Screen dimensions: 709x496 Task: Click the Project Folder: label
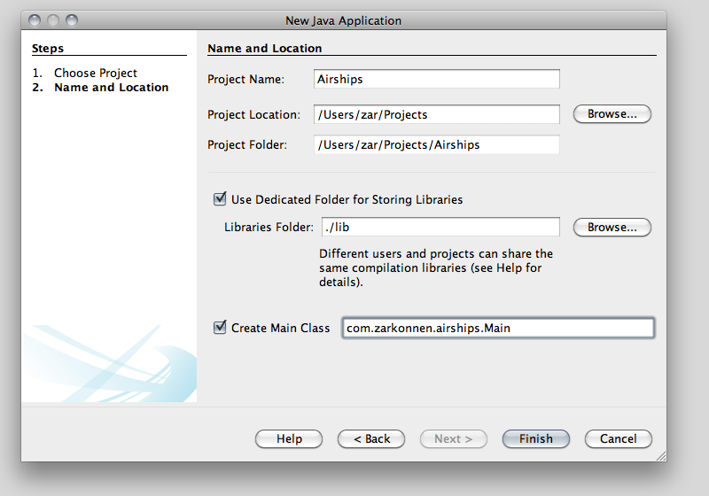pyautogui.click(x=247, y=145)
